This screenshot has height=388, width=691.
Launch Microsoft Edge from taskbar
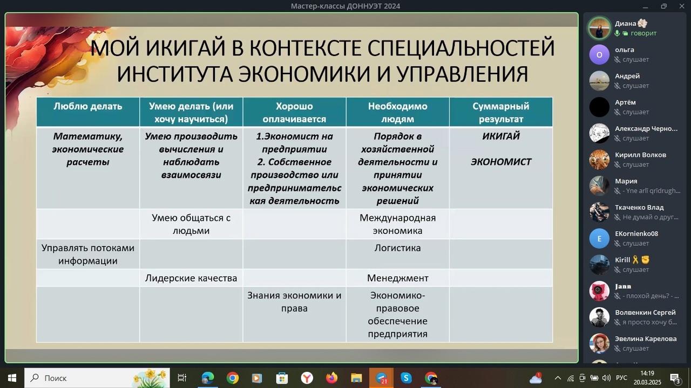coord(208,378)
